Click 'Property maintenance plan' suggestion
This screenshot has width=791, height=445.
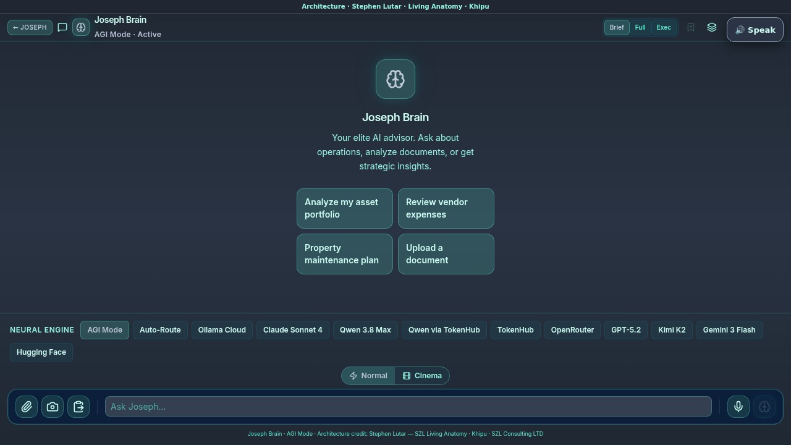[345, 254]
